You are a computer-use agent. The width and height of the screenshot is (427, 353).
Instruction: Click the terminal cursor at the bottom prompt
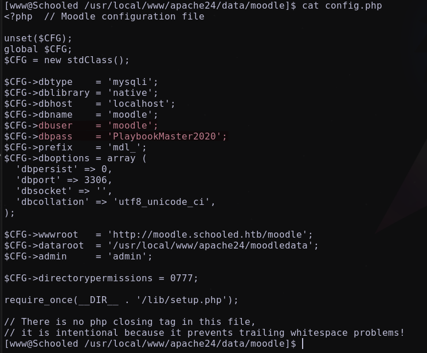303,344
